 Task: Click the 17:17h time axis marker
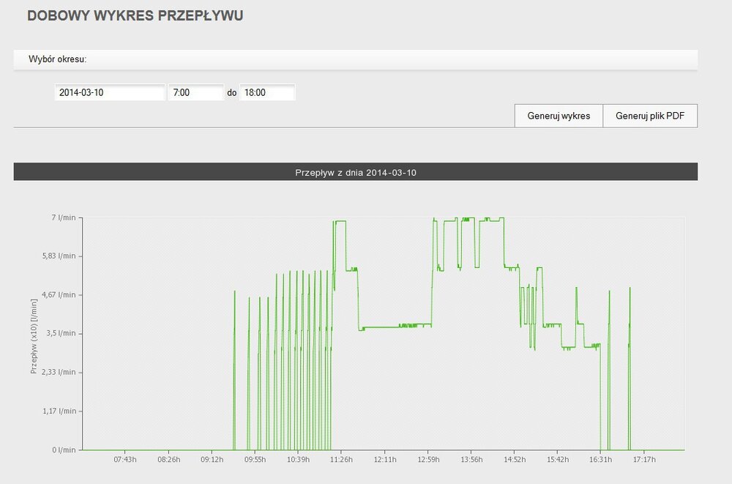[x=644, y=460]
